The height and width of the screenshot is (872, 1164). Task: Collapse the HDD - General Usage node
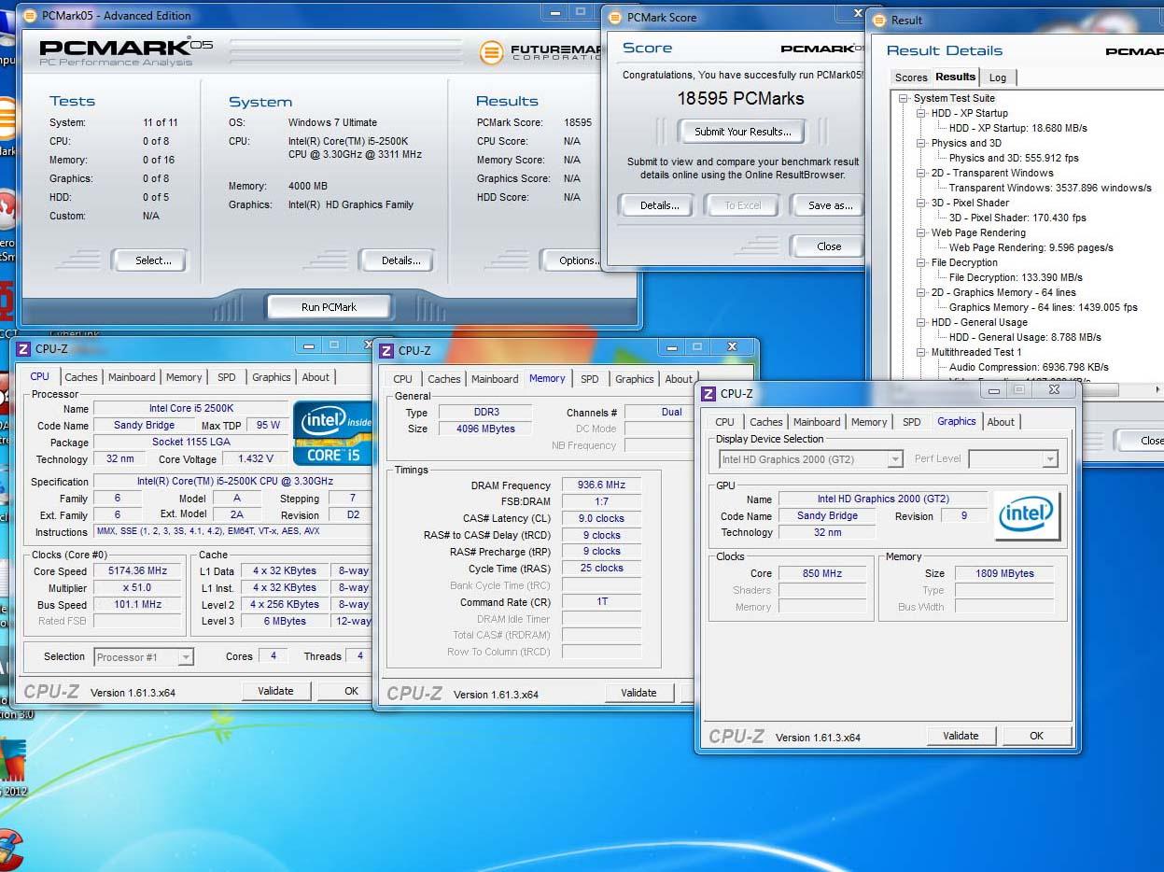click(x=921, y=322)
